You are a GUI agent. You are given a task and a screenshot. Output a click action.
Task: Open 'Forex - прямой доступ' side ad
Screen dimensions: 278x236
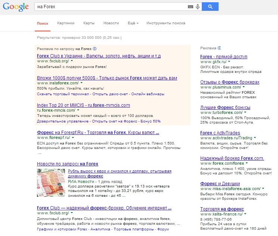tap(224, 57)
